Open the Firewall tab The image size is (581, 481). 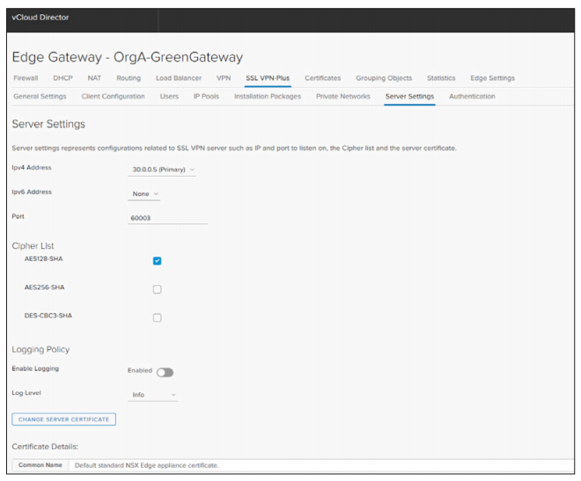tap(26, 78)
